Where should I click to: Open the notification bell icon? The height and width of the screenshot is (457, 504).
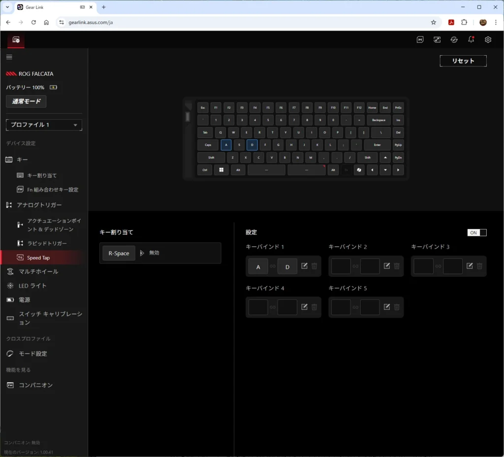click(x=471, y=40)
